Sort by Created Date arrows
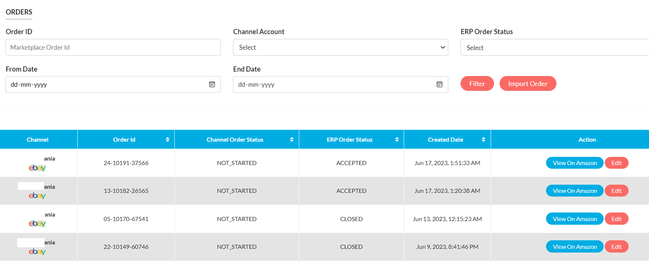Image resolution: width=649 pixels, height=267 pixels. [x=484, y=139]
